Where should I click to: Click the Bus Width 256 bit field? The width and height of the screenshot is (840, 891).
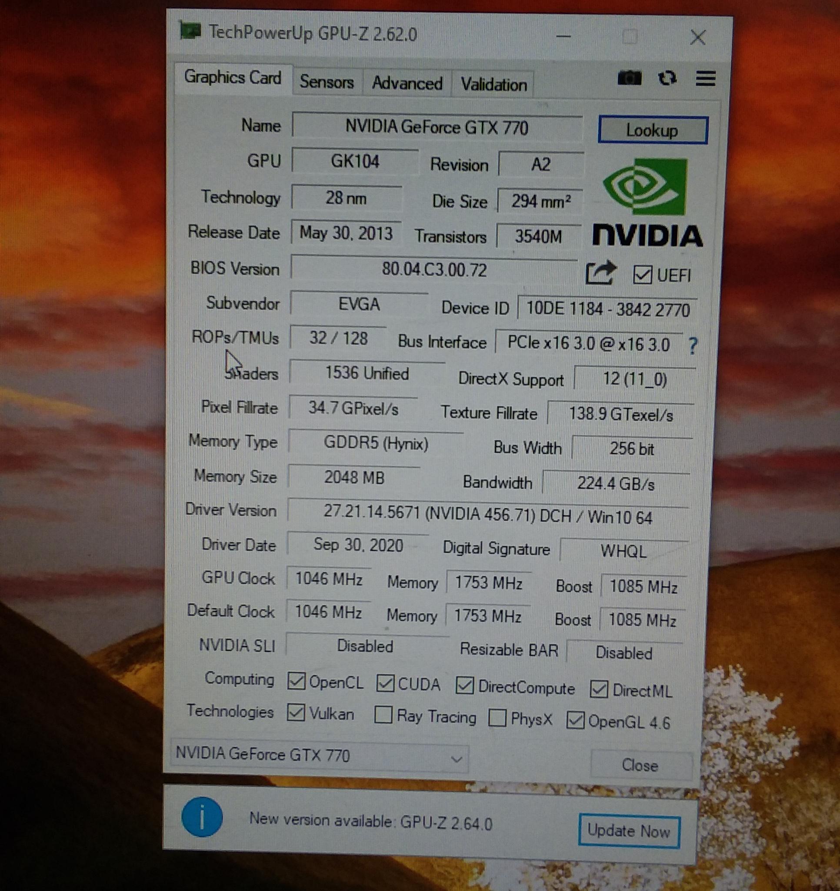pos(632,448)
